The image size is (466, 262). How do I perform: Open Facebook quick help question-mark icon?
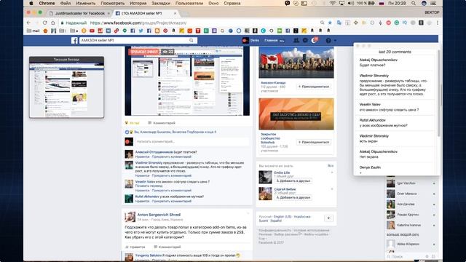pos(328,41)
